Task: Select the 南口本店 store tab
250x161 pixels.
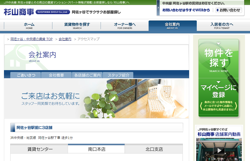Action: click(x=96, y=149)
